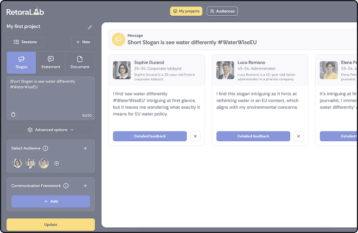Add another audience persona with plus icon
Viewport: 358px width, 233px height.
click(56, 163)
